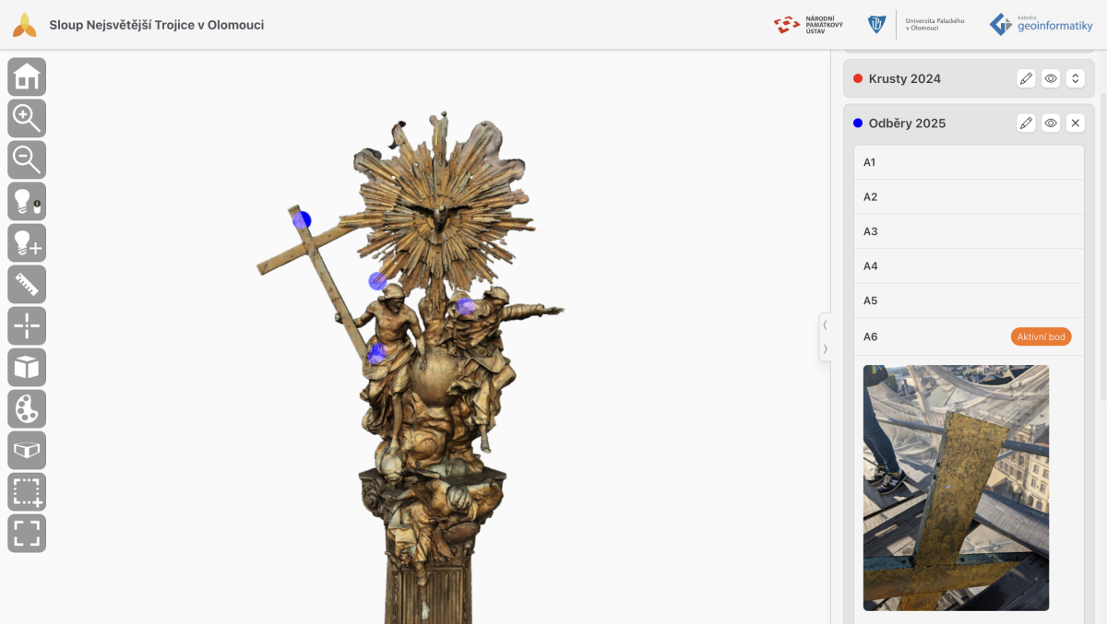Edit the Odběry 2025 layer
The height and width of the screenshot is (624, 1107).
(1026, 124)
